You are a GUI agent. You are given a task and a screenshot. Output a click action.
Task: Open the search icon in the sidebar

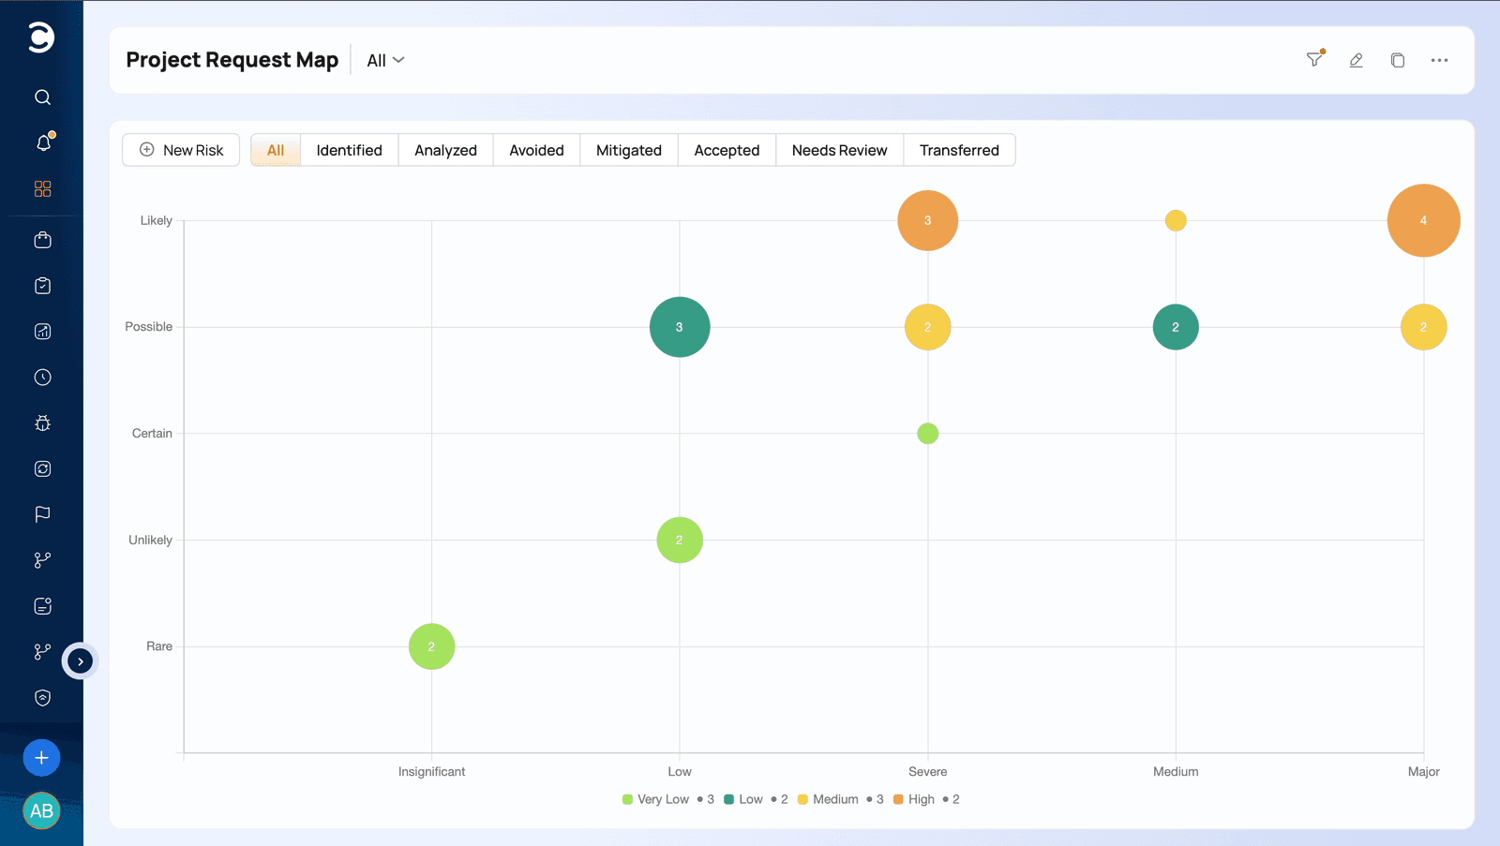42,97
